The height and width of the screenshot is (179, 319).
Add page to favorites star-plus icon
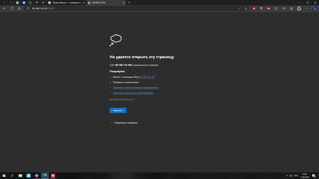point(246,8)
